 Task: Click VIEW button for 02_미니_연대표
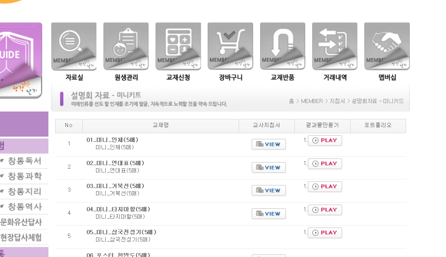269,168
